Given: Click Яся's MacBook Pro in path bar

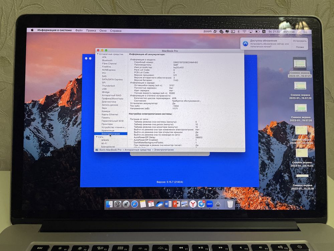Looking at the screenshot, I should (x=110, y=150).
